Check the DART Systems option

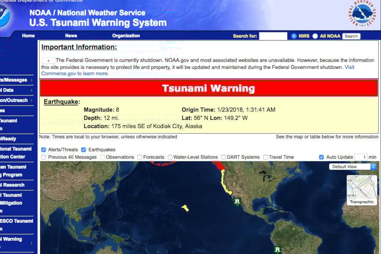click(223, 157)
